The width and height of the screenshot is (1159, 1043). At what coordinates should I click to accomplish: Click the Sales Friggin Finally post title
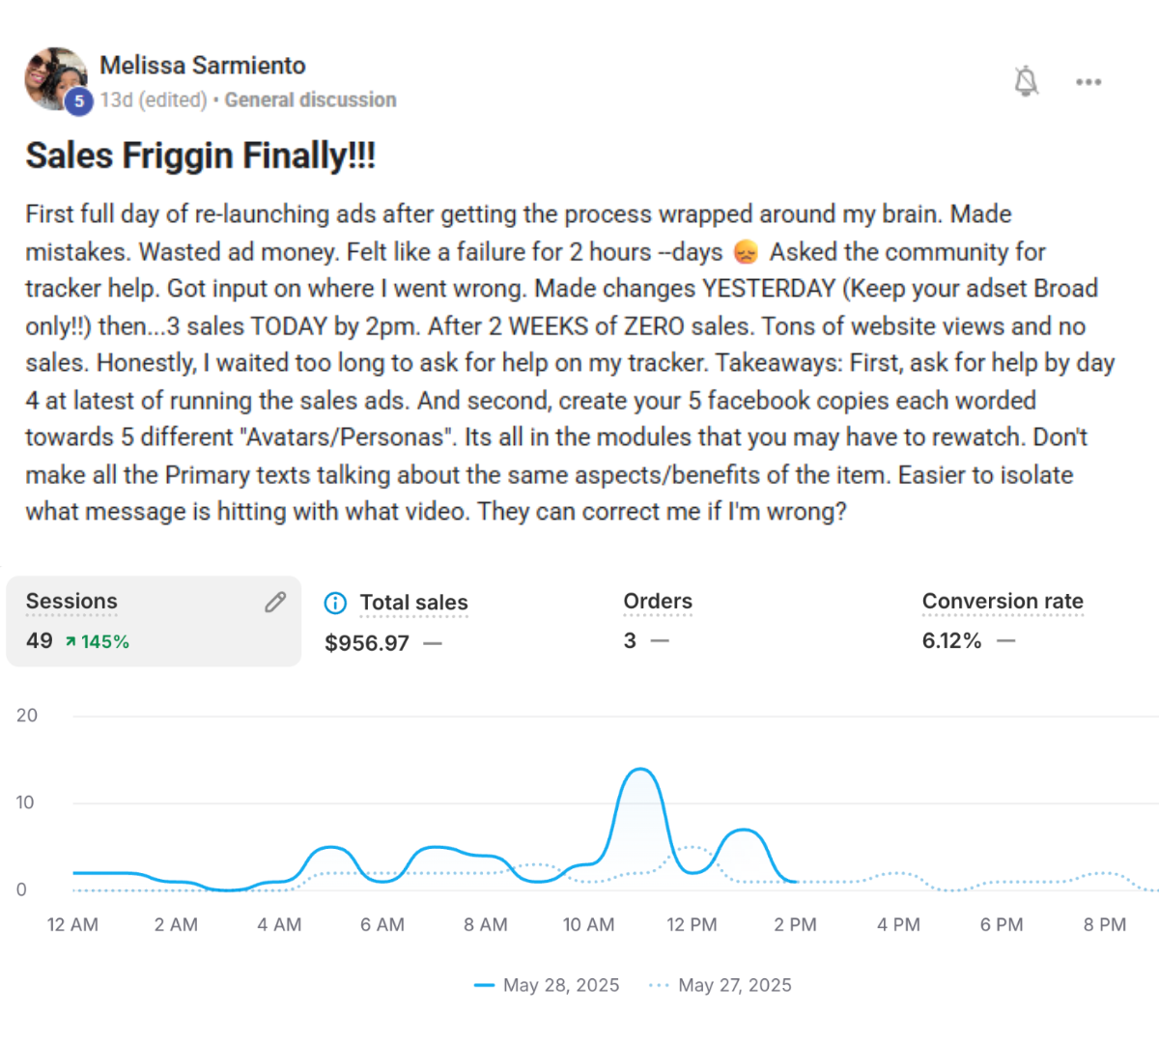(x=201, y=155)
